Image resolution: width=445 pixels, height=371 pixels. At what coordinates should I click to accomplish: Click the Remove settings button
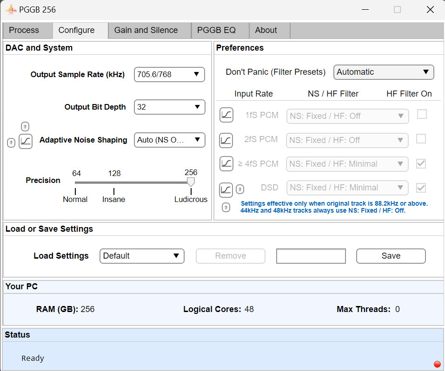click(231, 256)
